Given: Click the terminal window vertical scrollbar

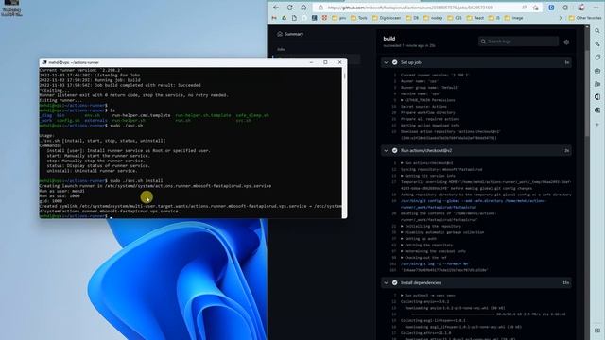Looking at the screenshot, I should point(344,143).
